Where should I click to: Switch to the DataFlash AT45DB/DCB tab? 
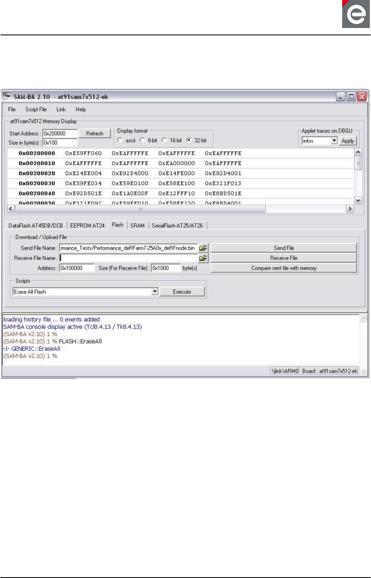(36, 225)
